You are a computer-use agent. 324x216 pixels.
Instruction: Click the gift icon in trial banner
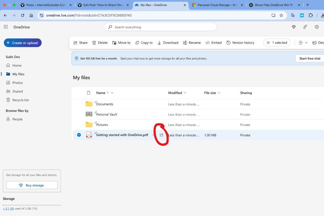(76, 58)
